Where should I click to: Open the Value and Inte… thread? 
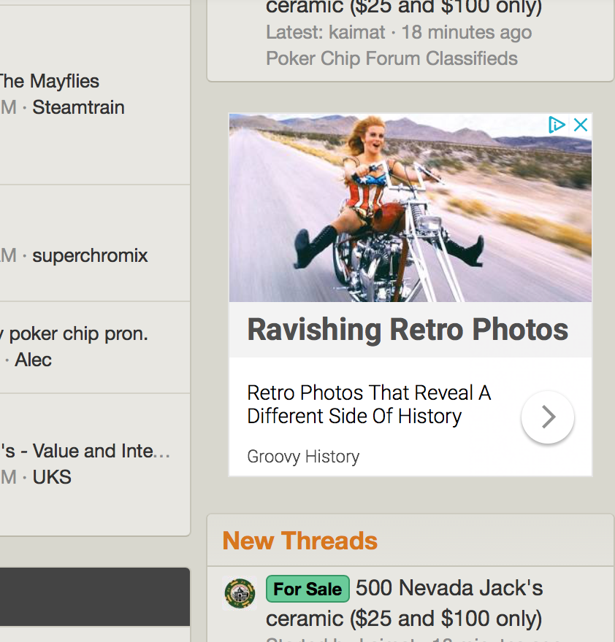coord(84,451)
